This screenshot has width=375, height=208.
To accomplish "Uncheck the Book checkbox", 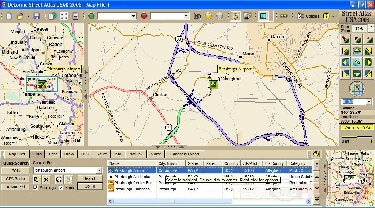I will 61,188.
